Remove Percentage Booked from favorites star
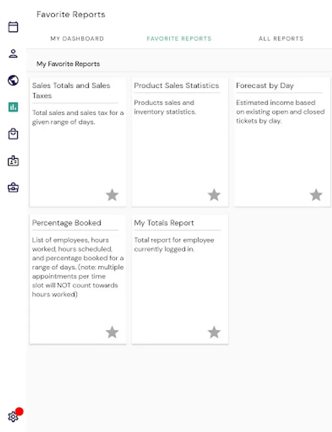 pos(112,332)
